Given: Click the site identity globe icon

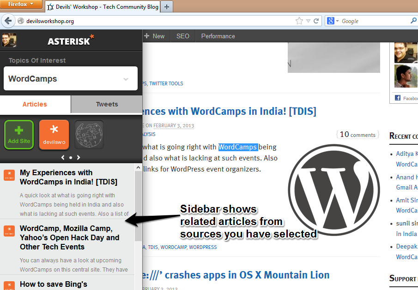Looking at the screenshot, I should [x=20, y=21].
